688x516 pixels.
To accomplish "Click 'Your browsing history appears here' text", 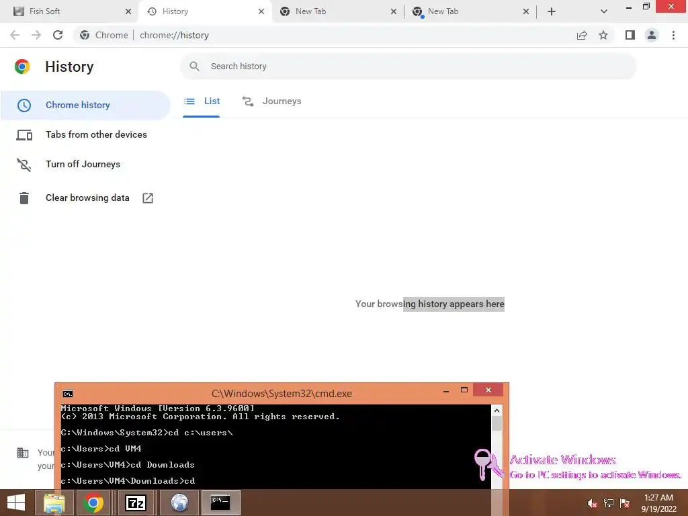I will (429, 304).
